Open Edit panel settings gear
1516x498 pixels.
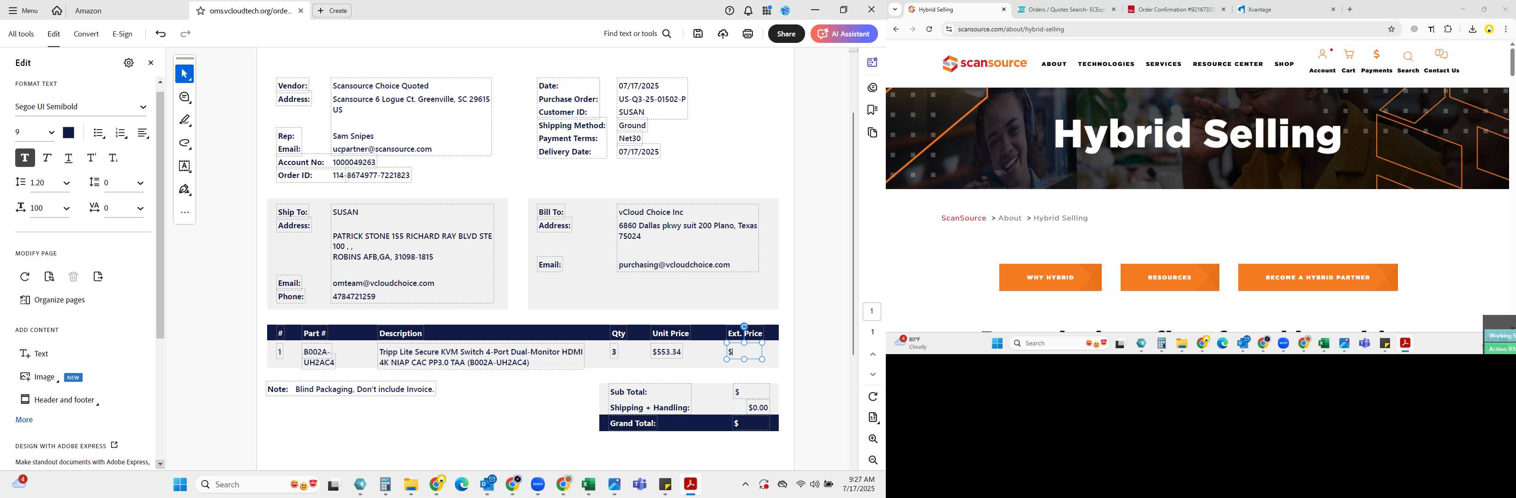click(x=128, y=63)
